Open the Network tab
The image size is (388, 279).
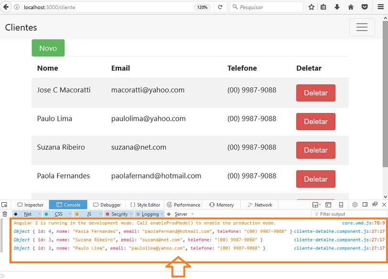pyautogui.click(x=260, y=205)
